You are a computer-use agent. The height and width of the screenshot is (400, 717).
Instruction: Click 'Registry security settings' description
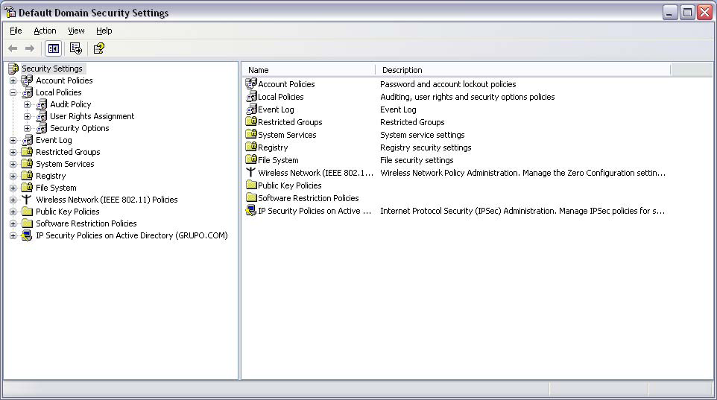pos(426,147)
